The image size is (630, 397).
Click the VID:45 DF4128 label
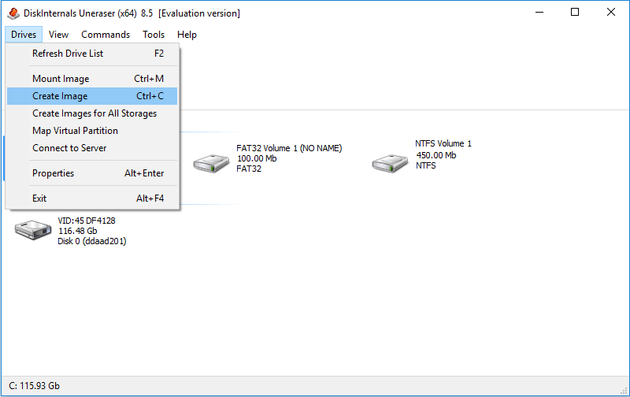point(87,221)
